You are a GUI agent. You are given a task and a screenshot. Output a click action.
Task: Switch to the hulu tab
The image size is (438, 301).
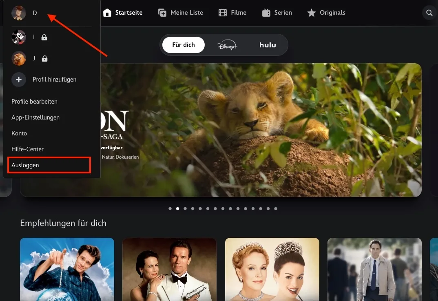click(x=268, y=45)
